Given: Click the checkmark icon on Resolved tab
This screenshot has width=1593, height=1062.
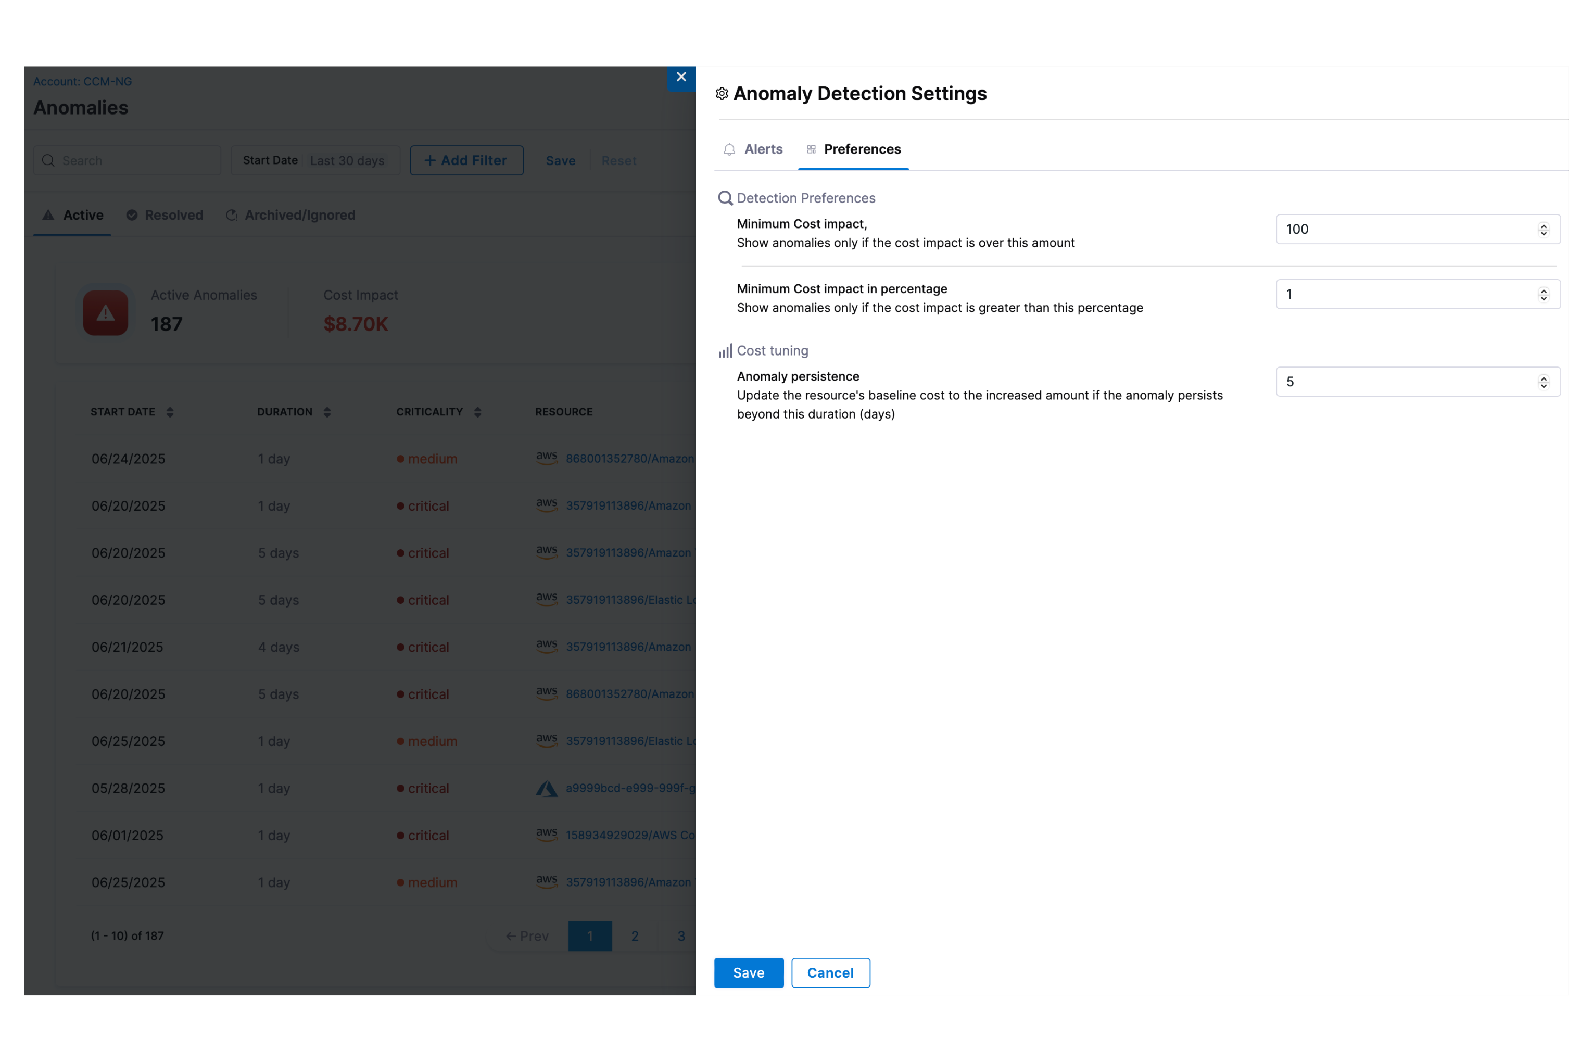Looking at the screenshot, I should pyautogui.click(x=132, y=216).
